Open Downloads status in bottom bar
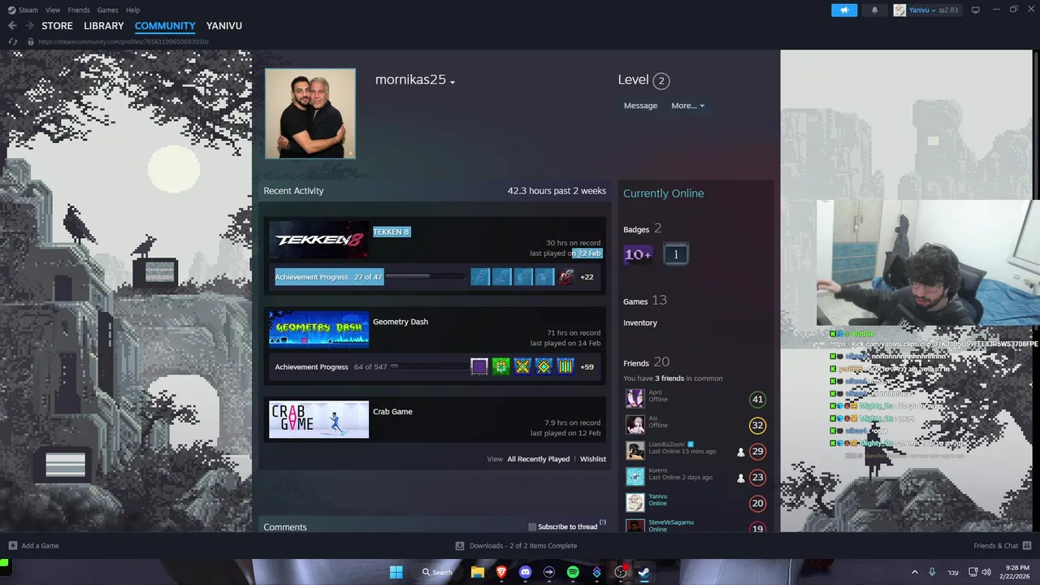1040x585 pixels. (x=516, y=545)
